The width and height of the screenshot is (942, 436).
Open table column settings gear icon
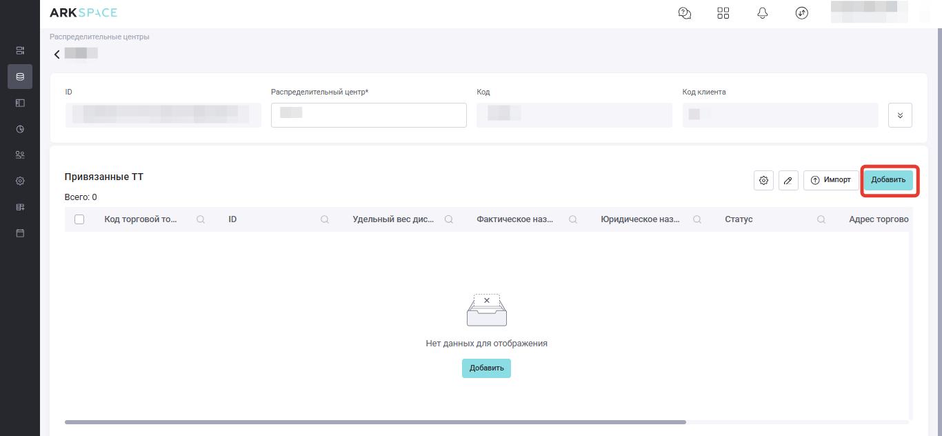click(x=763, y=180)
